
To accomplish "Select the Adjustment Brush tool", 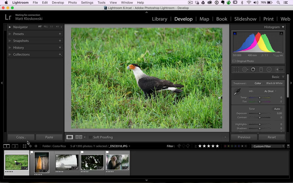I will (279, 69).
